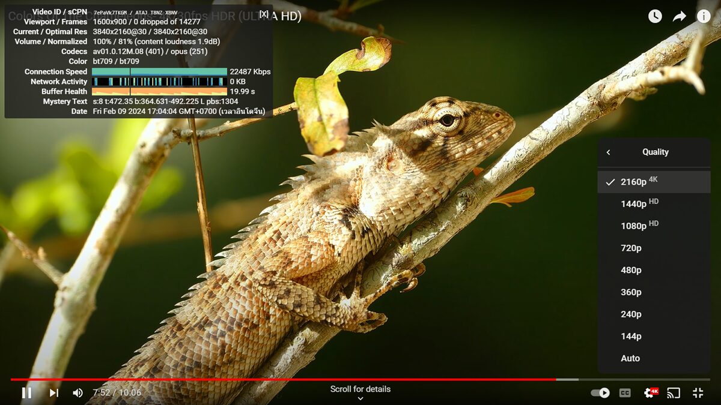Click the 22487 Kbps speed value

click(250, 71)
